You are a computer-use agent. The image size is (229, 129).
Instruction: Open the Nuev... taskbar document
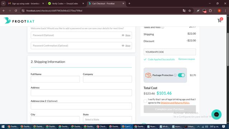click(152, 126)
